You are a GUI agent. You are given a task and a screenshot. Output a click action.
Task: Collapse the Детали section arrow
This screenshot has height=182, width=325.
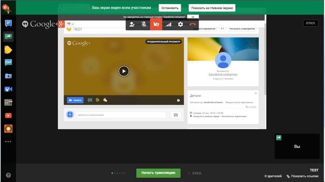pos(256,94)
